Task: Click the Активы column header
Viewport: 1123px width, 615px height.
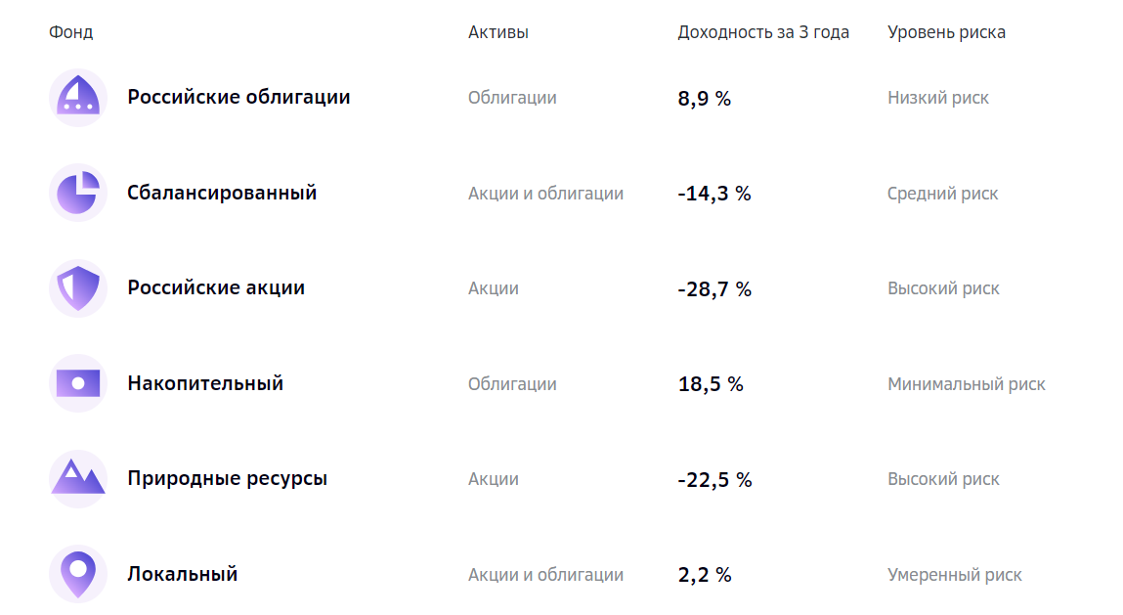Action: (x=497, y=32)
